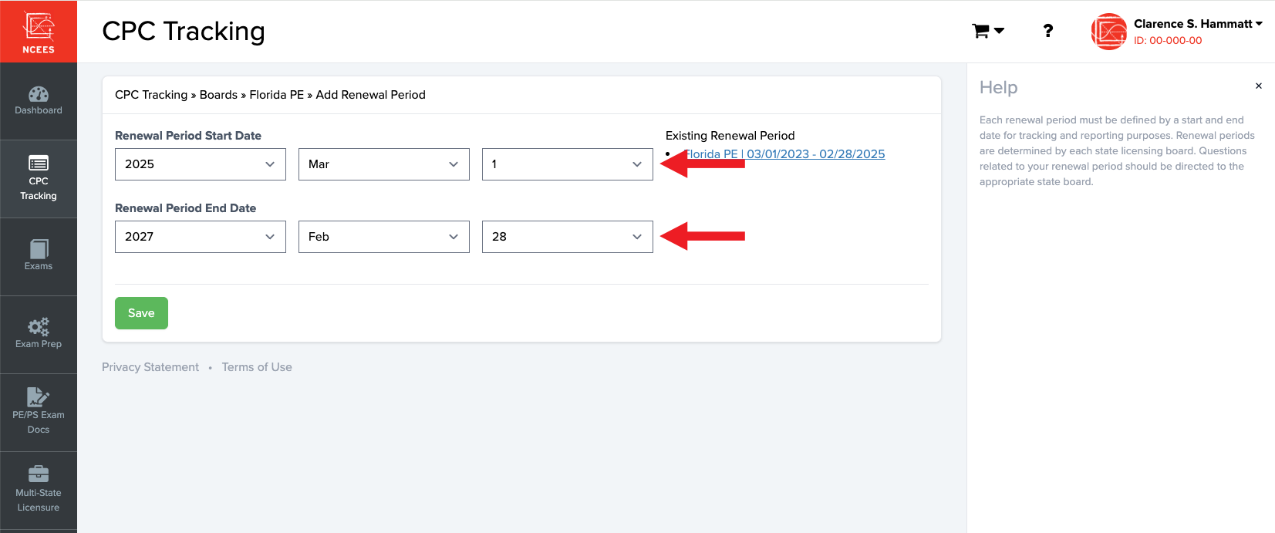Open CPC Tracking in the sidebar
This screenshot has width=1275, height=533.
[39, 179]
